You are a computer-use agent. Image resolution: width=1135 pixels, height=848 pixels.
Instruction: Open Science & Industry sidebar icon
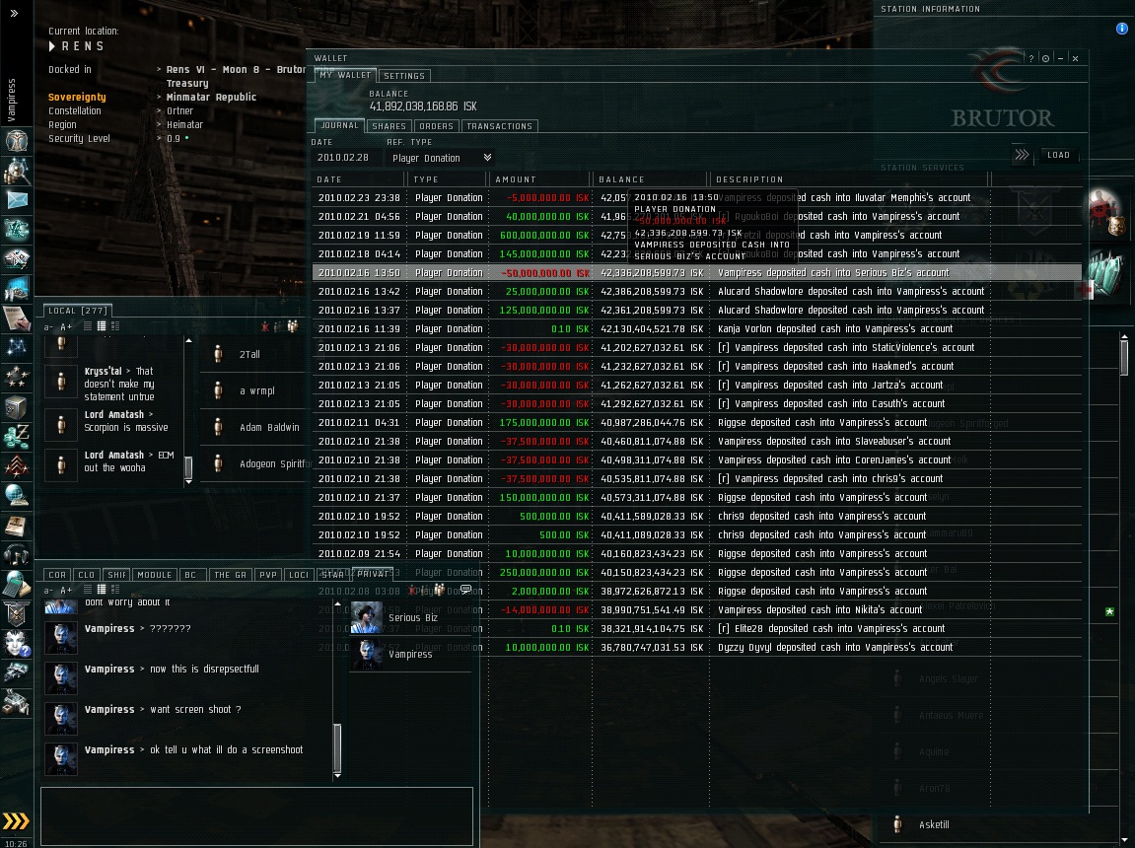click(16, 289)
